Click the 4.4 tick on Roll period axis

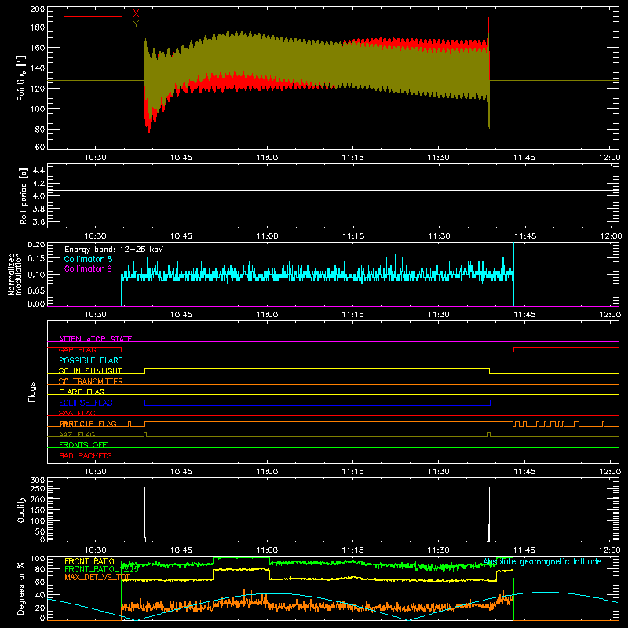point(38,170)
